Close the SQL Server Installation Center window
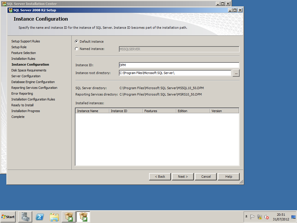This screenshot has width=297, height=223. 228,3
